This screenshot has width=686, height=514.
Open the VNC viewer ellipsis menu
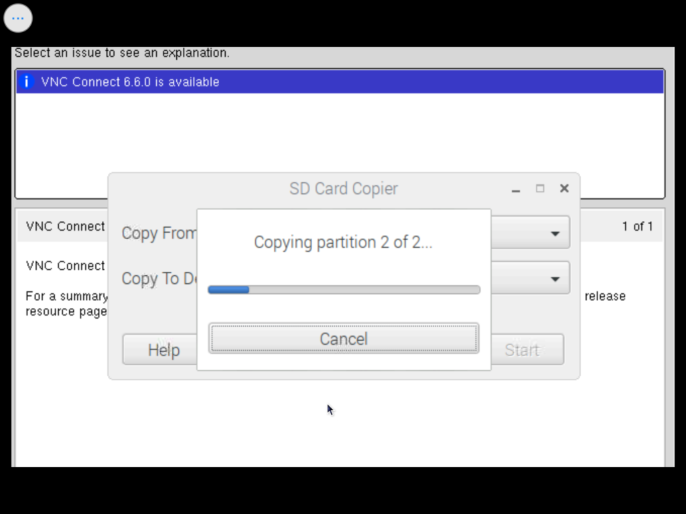[18, 18]
